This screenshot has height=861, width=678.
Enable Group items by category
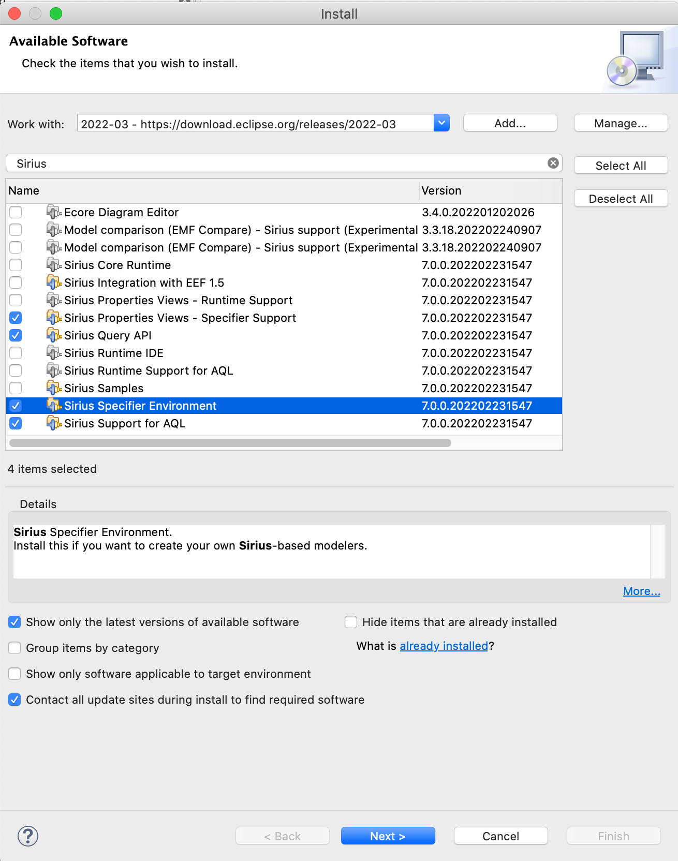[x=14, y=648]
